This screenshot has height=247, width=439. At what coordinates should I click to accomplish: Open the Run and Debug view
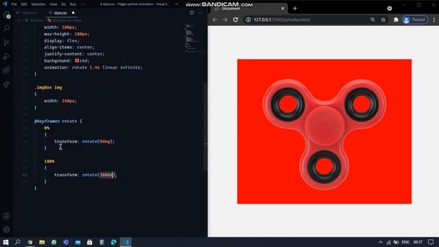[6, 56]
